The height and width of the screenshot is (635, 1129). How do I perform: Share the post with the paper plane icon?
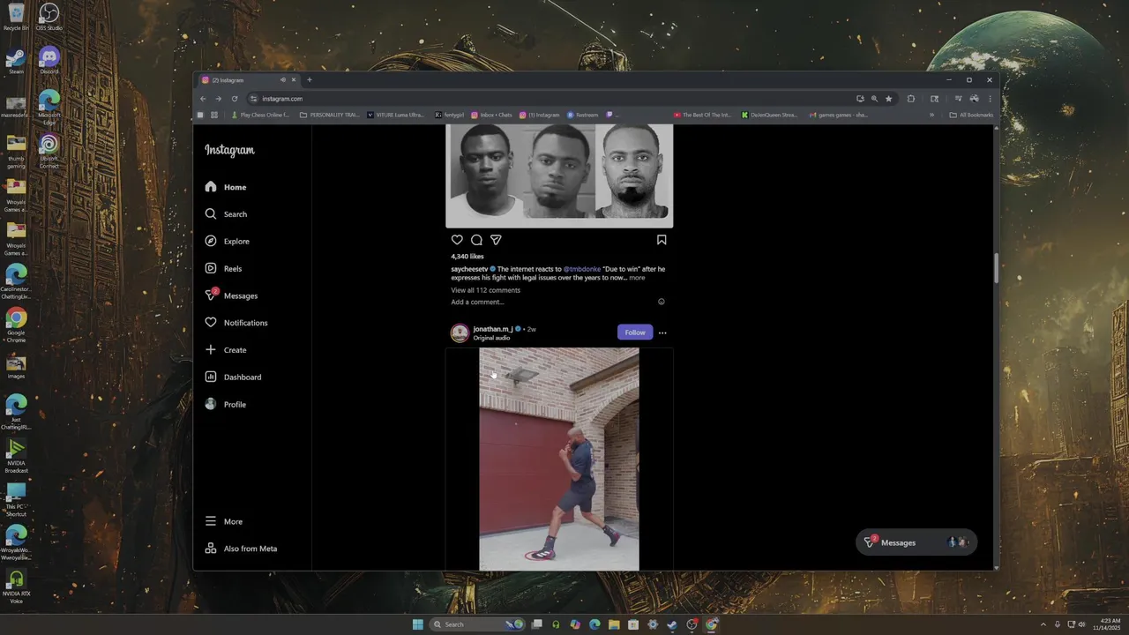coord(496,240)
